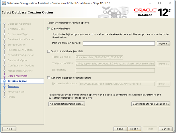Go Back to previous step
The image size is (176, 133).
coord(120,129)
